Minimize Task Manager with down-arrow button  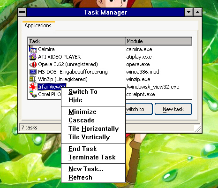coord(189,12)
